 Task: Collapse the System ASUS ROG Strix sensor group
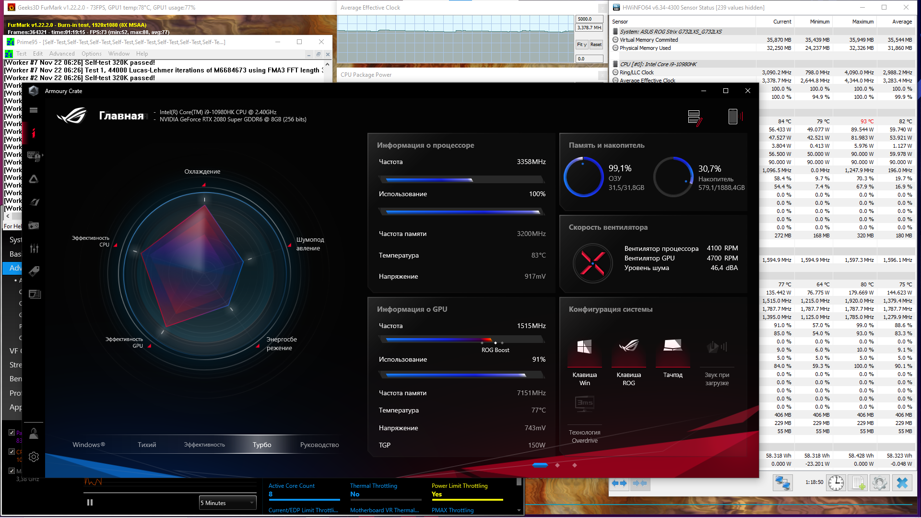615,32
